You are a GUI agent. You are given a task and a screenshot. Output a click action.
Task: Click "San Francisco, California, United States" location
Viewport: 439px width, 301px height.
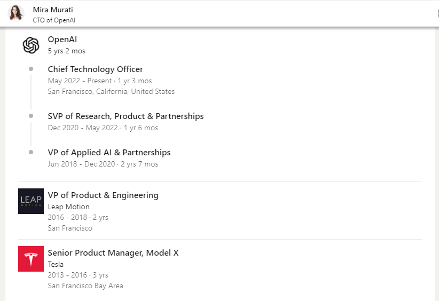pos(111,92)
